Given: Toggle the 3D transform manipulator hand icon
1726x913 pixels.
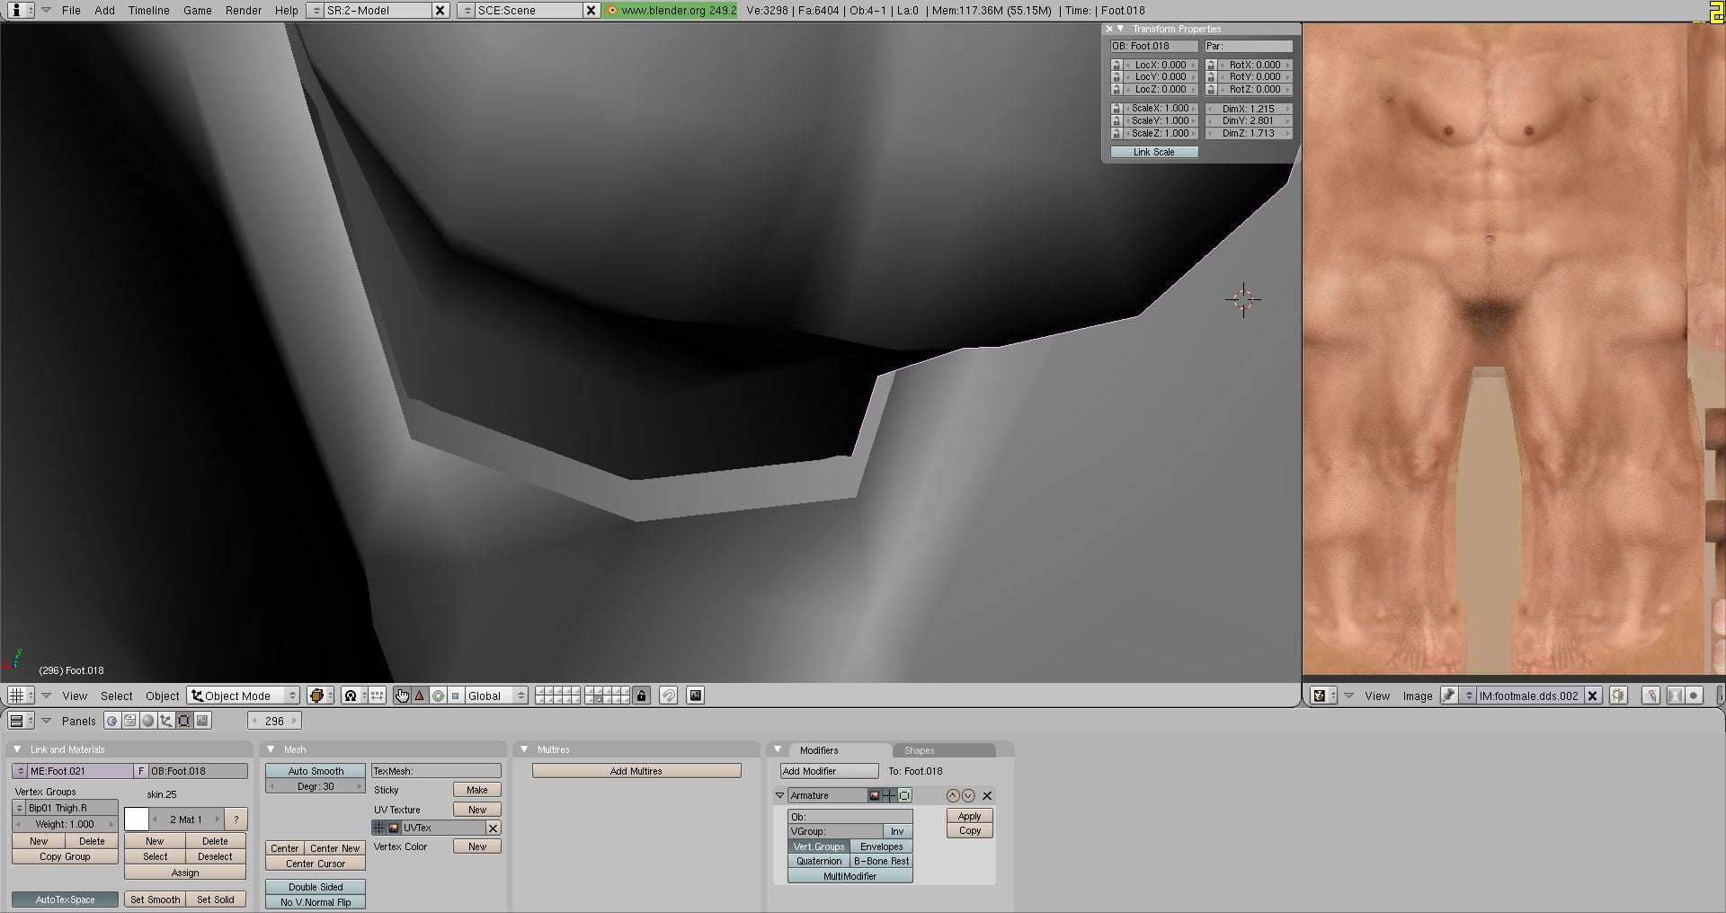Looking at the screenshot, I should [402, 696].
